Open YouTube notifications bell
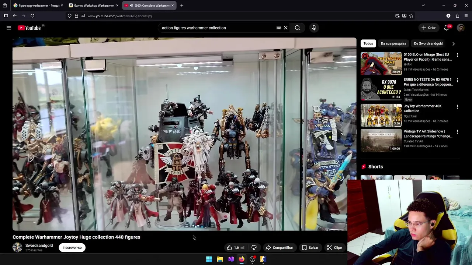The width and height of the screenshot is (472, 265). 447,28
